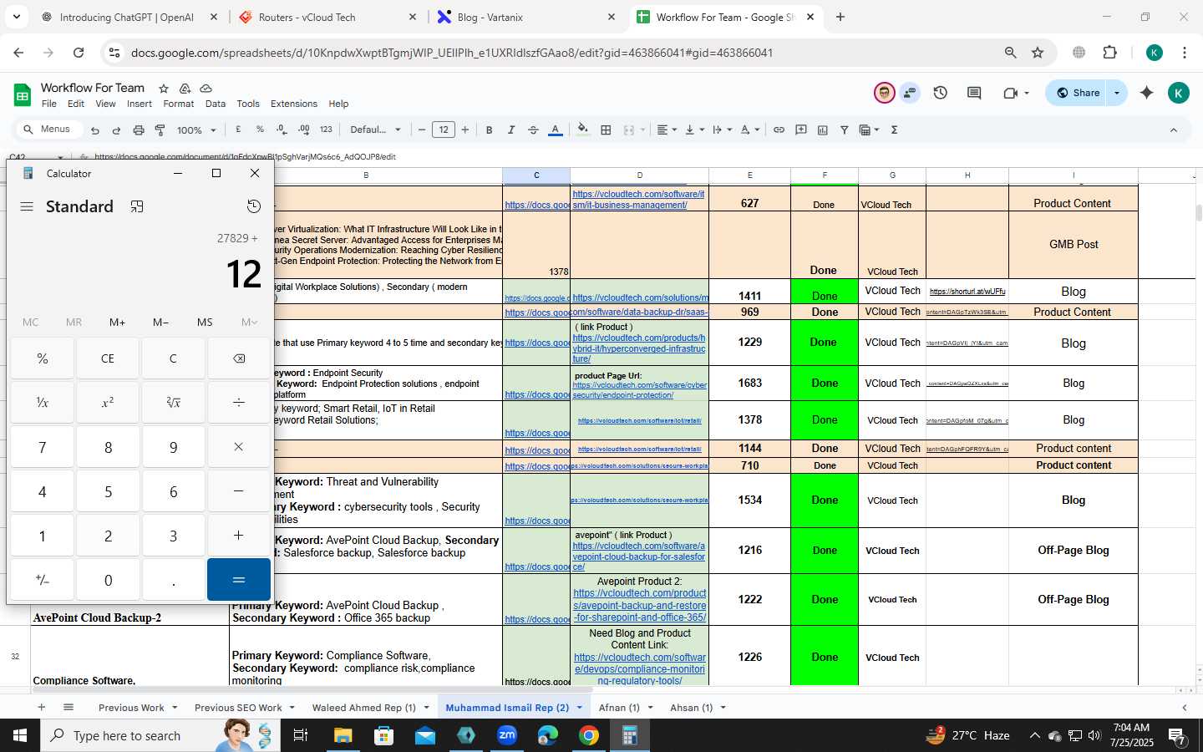Apply italic formatting
This screenshot has height=752, width=1203.
pos(510,130)
